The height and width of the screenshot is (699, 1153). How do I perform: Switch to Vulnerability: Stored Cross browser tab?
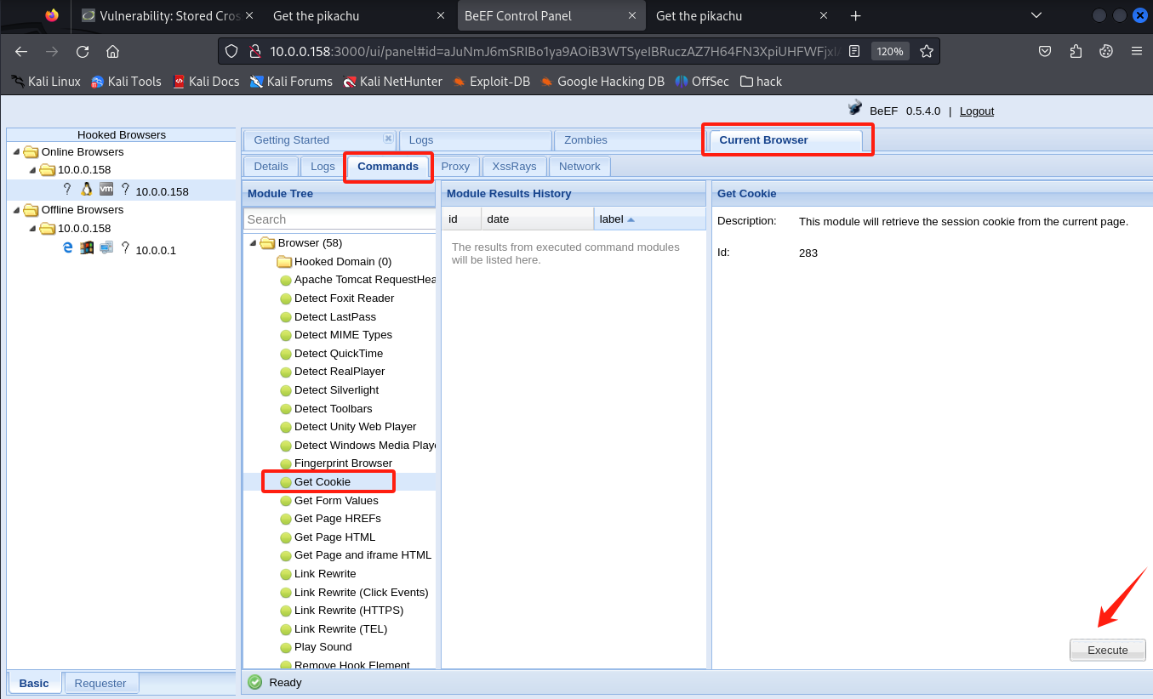click(x=169, y=16)
